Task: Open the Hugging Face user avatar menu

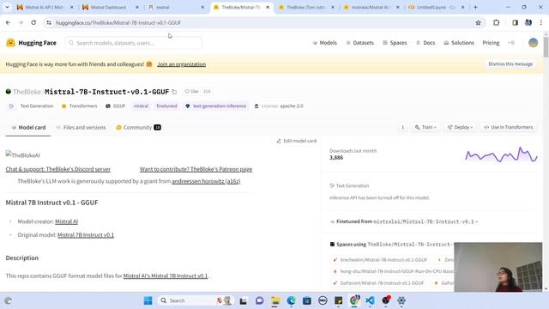Action: coord(533,43)
